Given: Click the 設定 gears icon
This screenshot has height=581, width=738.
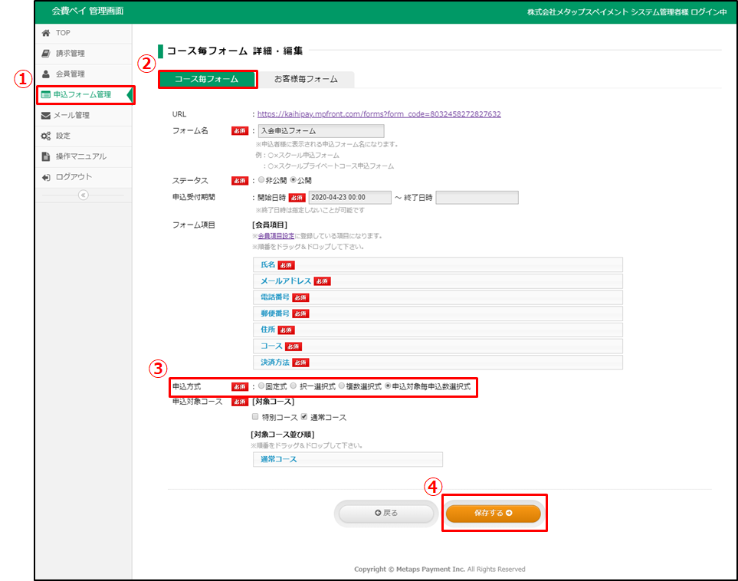Looking at the screenshot, I should (x=46, y=136).
